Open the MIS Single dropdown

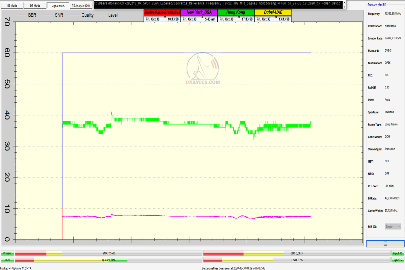(393, 226)
